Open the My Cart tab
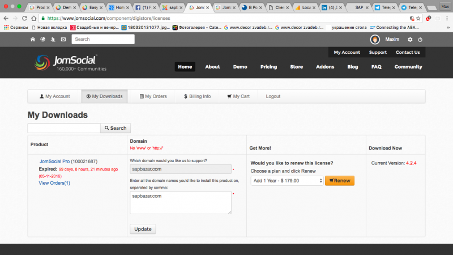The height and width of the screenshot is (255, 453). tap(238, 96)
